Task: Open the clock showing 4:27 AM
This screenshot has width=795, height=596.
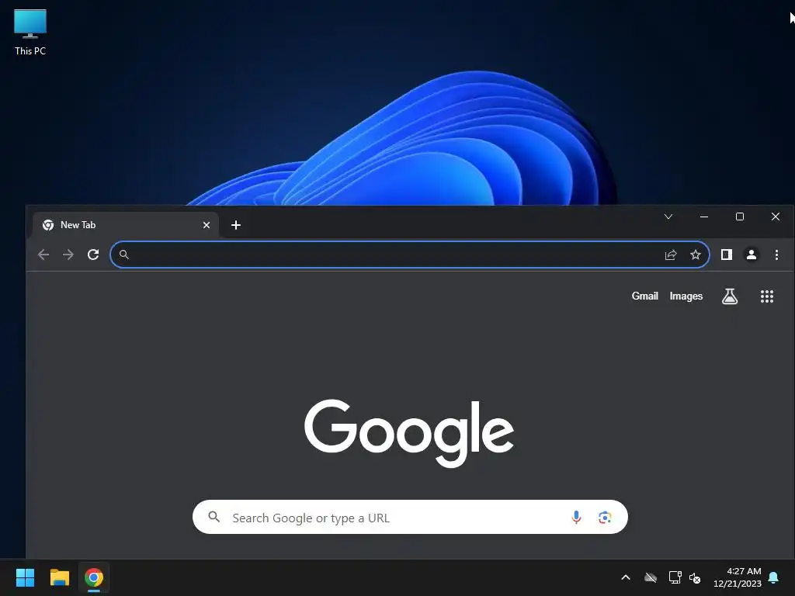Action: click(x=738, y=577)
